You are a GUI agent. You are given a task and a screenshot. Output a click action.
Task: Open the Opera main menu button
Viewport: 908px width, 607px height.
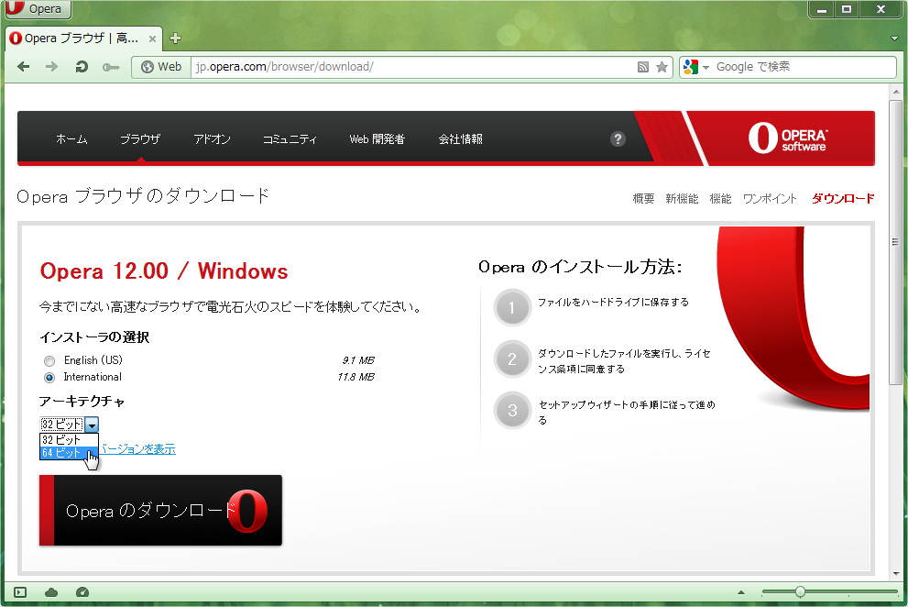[38, 8]
